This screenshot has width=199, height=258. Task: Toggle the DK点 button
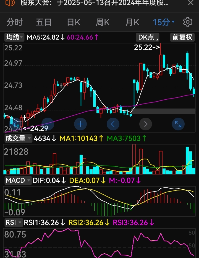[x=147, y=37]
